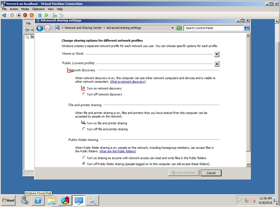The image size is (280, 207).
Task: Take a snapshot of the virtual machine
Action: click(55, 16)
